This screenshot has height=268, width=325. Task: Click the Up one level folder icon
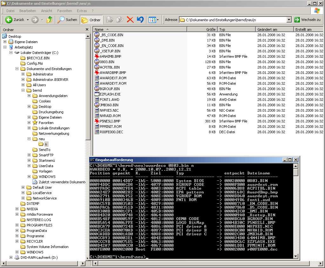coord(49,20)
